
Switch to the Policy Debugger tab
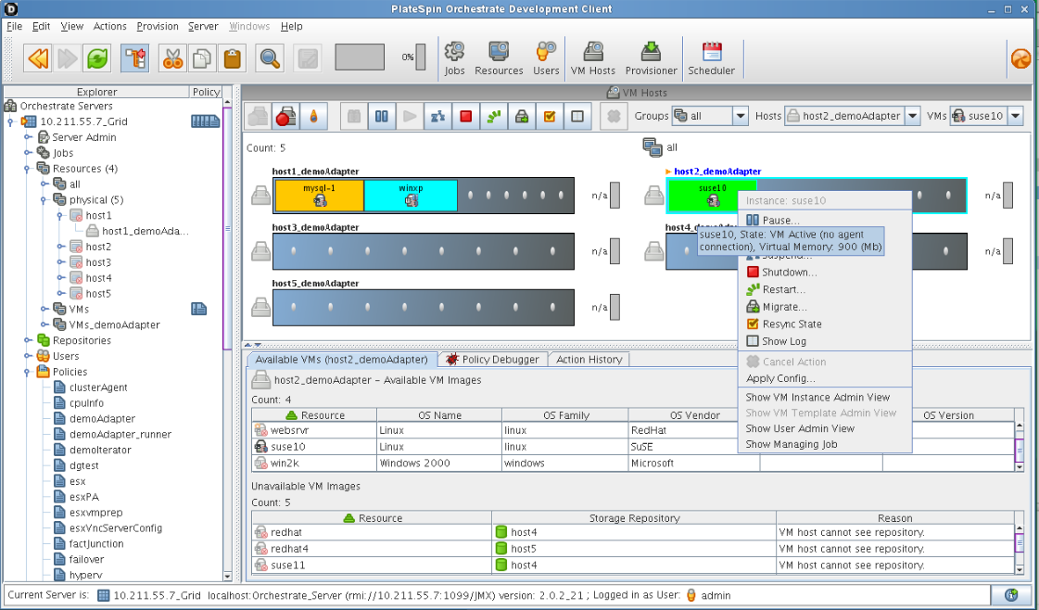click(492, 359)
